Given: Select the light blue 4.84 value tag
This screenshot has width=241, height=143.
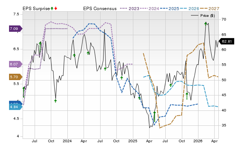Looking at the screenshot, I should 16,107.
